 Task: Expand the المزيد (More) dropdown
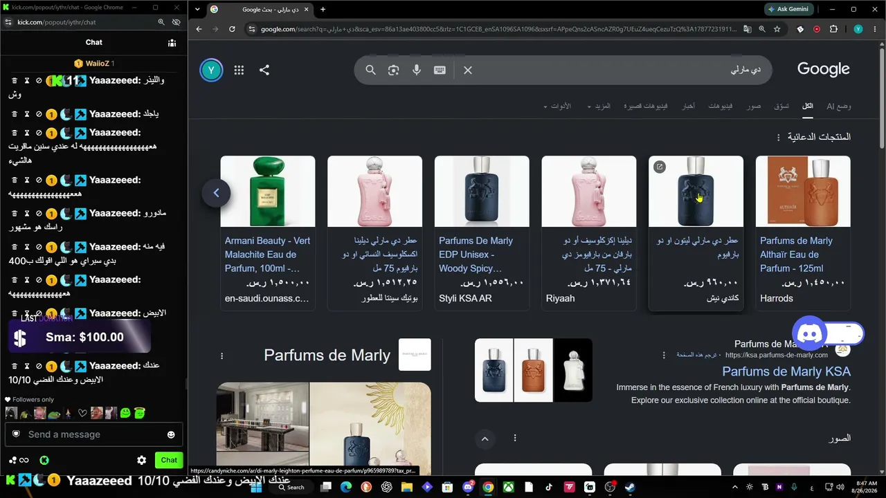599,106
